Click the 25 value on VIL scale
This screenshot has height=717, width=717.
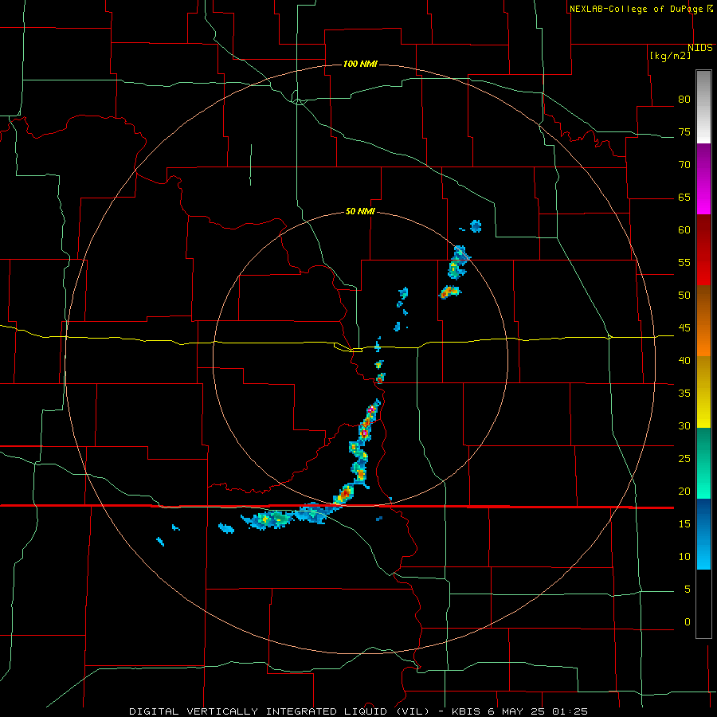pos(684,458)
